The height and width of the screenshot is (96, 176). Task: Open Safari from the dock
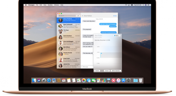pos(49,80)
